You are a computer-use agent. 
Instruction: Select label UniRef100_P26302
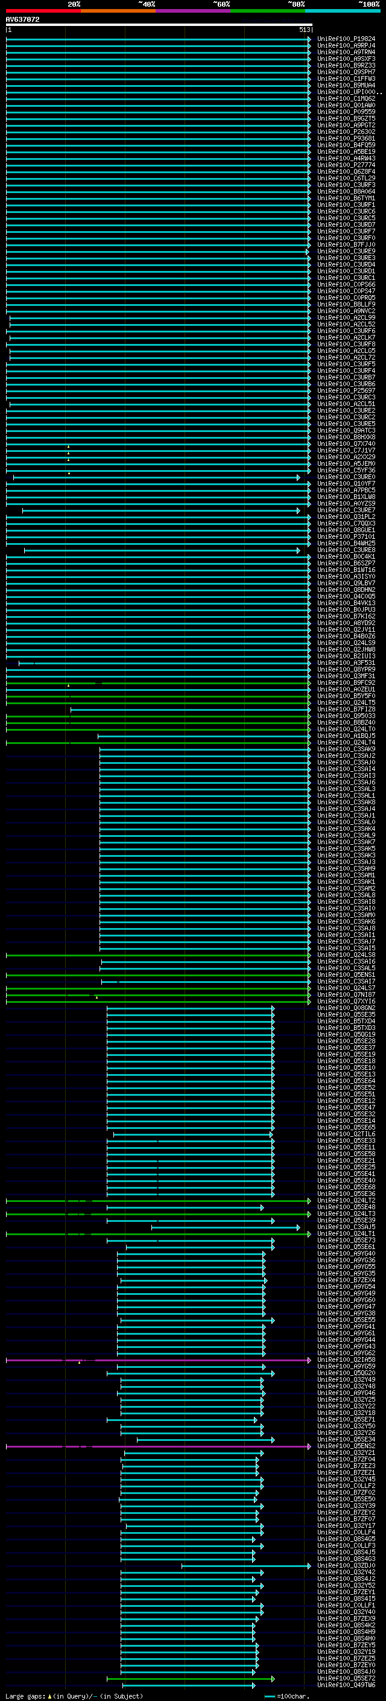coord(346,132)
